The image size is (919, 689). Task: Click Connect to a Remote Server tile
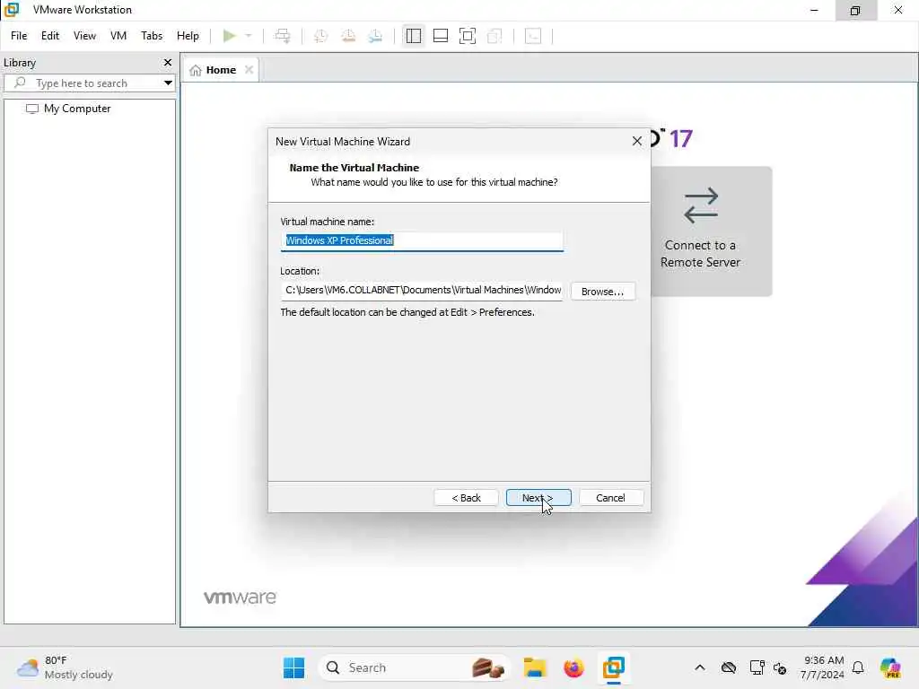pos(711,231)
